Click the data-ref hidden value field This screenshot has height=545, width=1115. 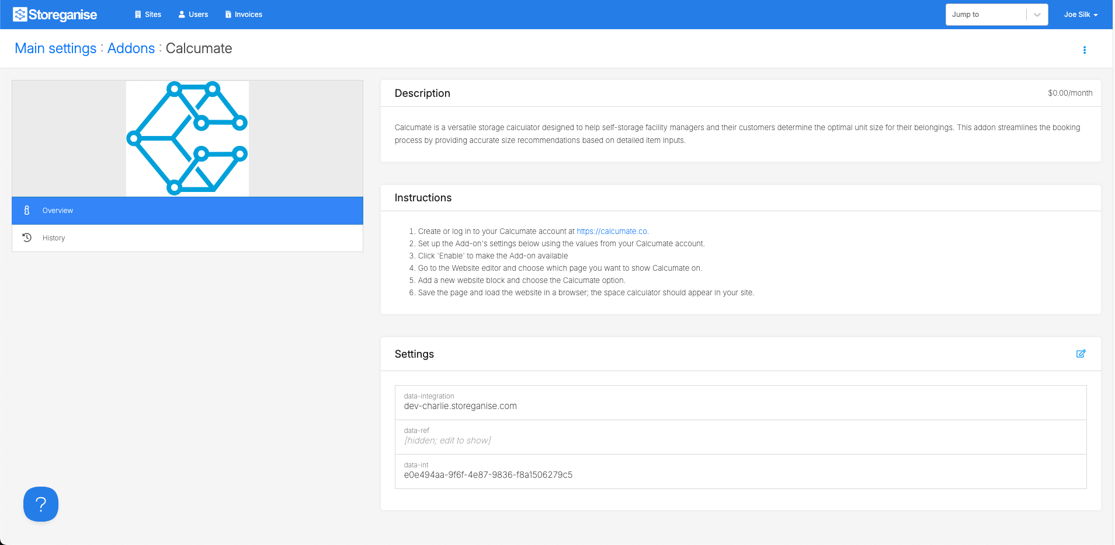click(x=741, y=437)
